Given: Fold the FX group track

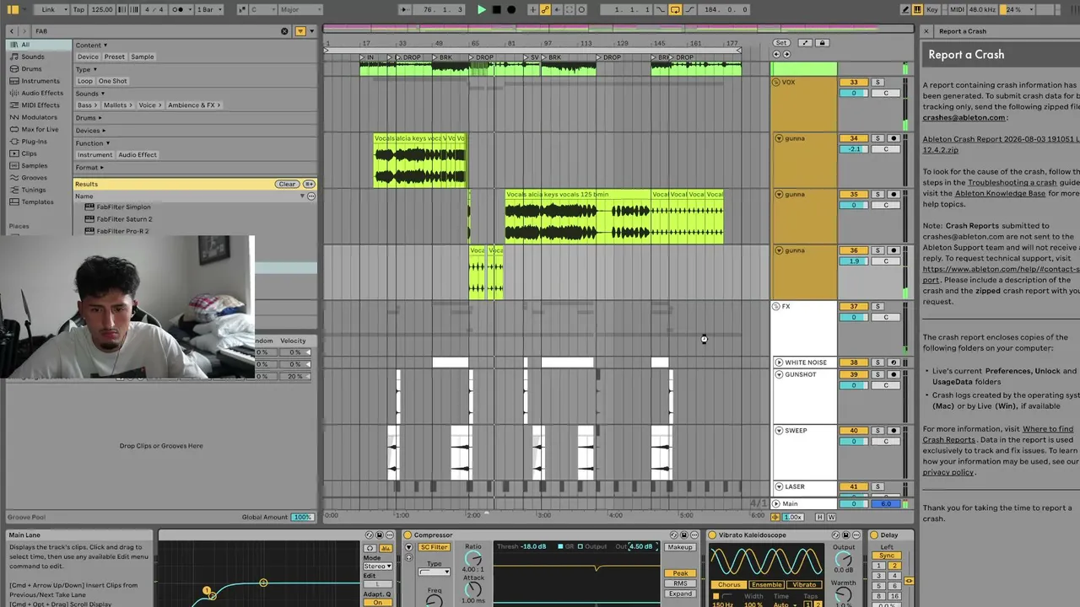Looking at the screenshot, I should (x=776, y=306).
